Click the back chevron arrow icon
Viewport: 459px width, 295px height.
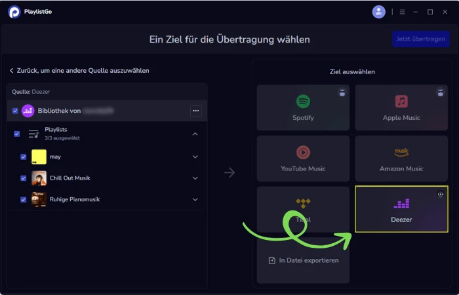(11, 71)
